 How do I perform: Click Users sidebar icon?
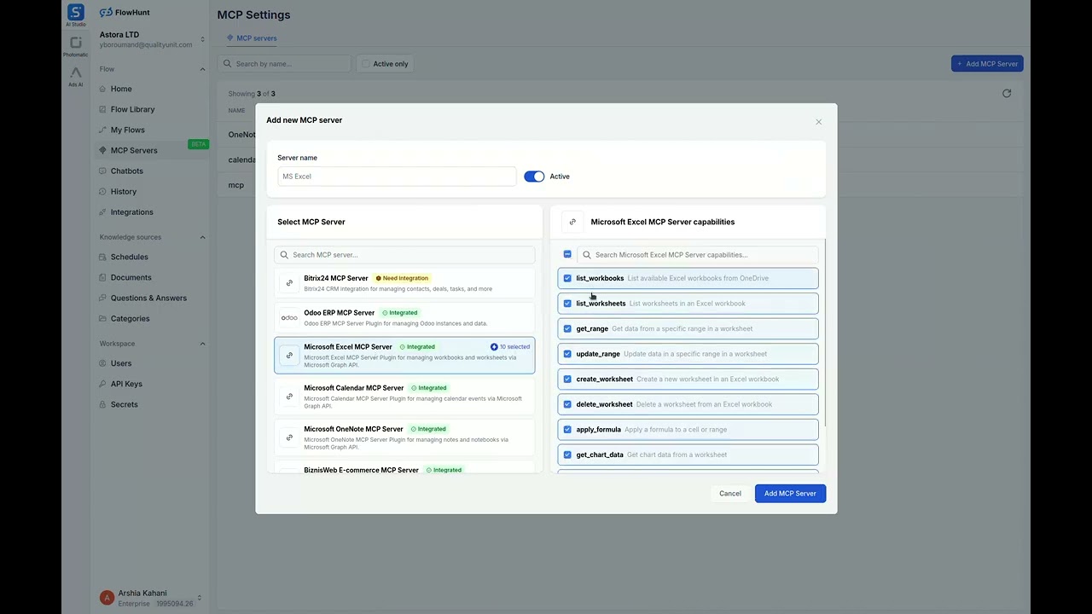[x=103, y=363]
